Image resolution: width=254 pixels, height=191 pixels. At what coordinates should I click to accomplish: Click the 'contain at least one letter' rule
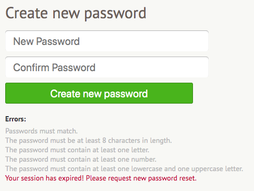pos(77,150)
